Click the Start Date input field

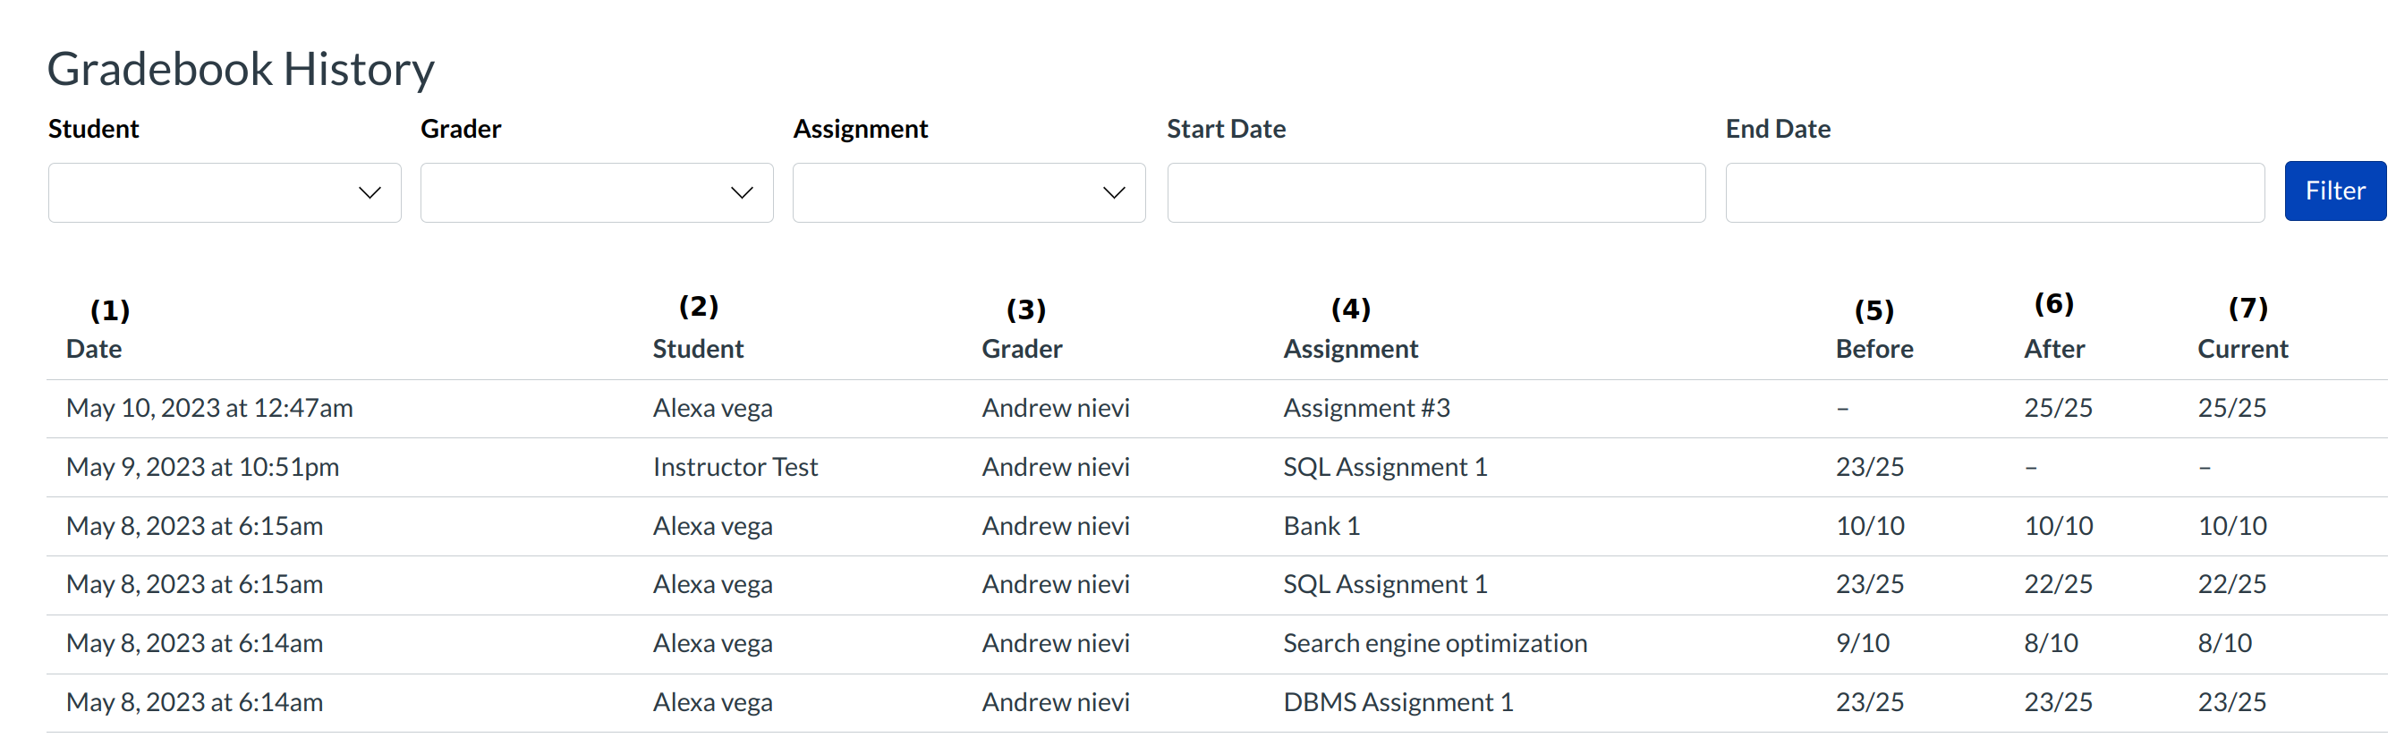[x=1435, y=192]
